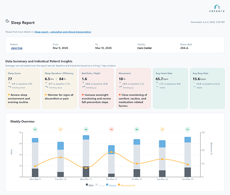Viewport: 230px width, 195px height.
Task: Click trending down icon in Sleep Score card
Action: pos(10,87)
